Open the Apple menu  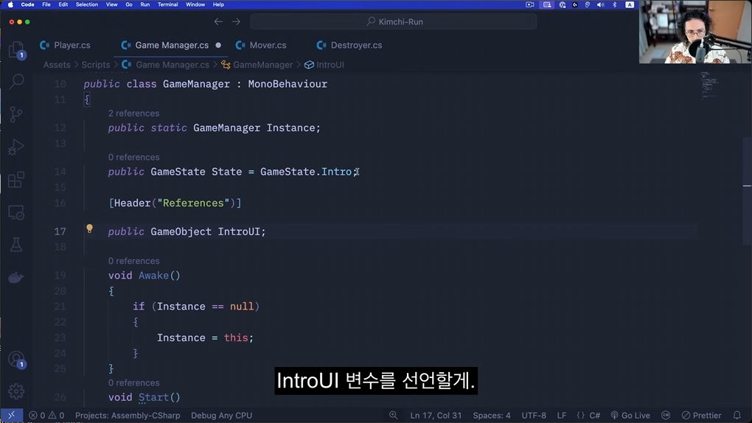(10, 4)
